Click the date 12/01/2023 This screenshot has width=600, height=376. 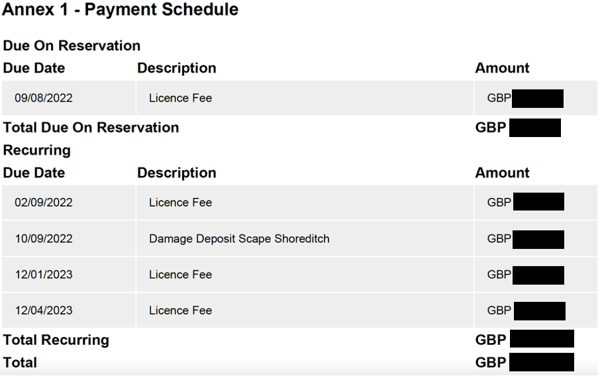pos(44,275)
